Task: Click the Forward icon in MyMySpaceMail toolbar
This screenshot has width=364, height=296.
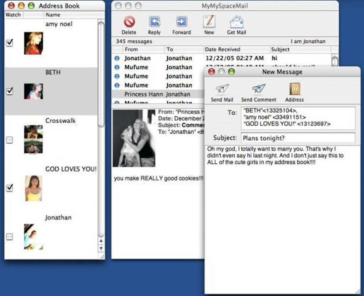Action: [x=182, y=22]
